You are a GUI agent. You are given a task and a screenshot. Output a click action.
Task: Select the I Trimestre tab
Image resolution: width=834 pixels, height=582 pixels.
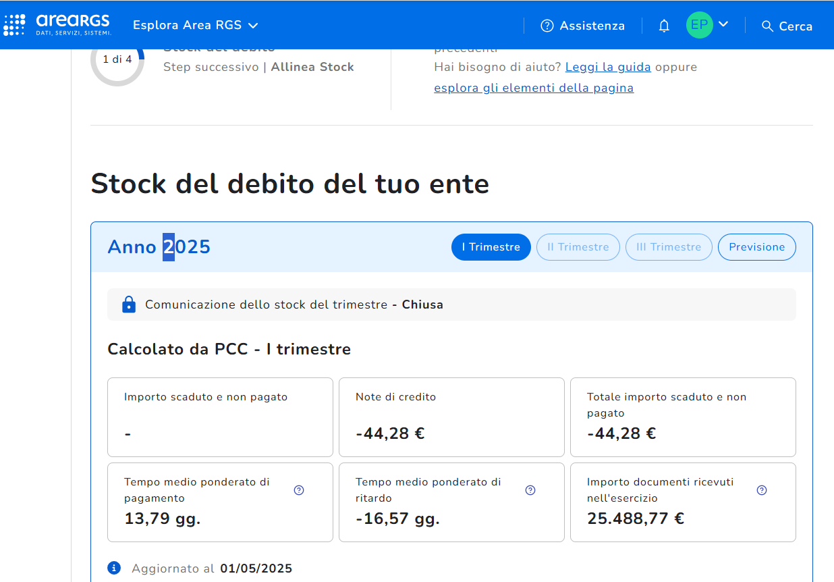tap(491, 247)
